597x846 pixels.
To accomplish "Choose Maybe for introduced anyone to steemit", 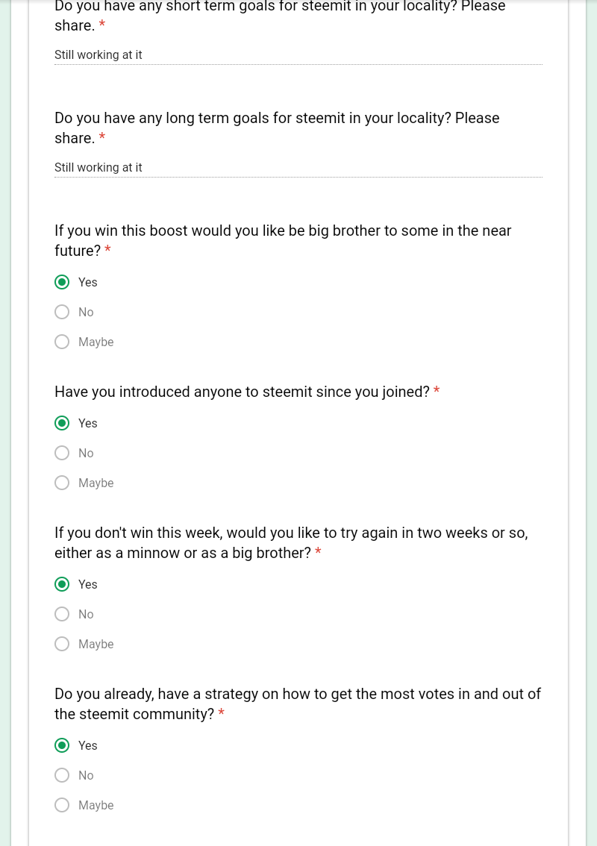I will [62, 483].
